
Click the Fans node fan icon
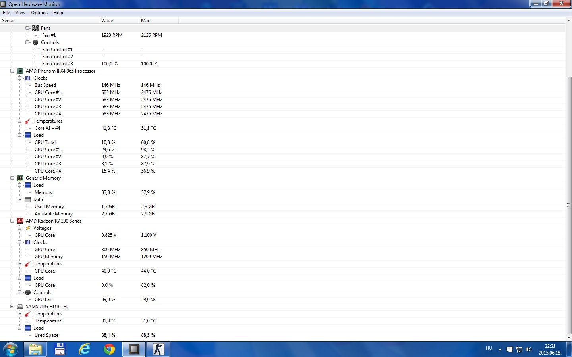point(35,28)
